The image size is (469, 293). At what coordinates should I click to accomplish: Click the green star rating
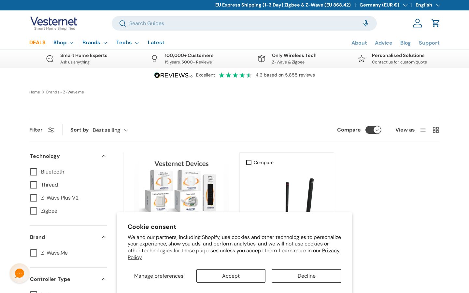click(235, 75)
